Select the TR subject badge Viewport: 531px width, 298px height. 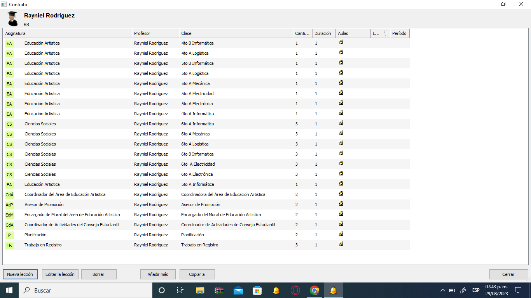(9, 245)
